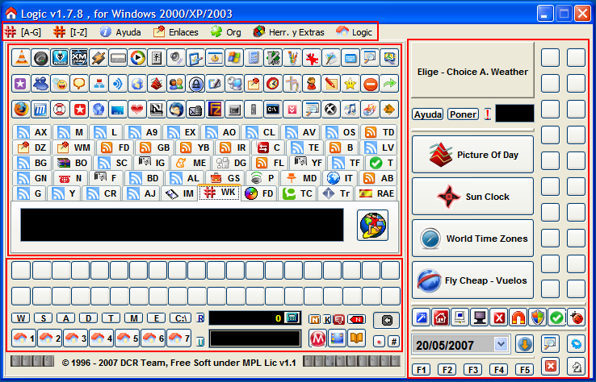Click the green checkmark icon in right panel

click(x=557, y=318)
